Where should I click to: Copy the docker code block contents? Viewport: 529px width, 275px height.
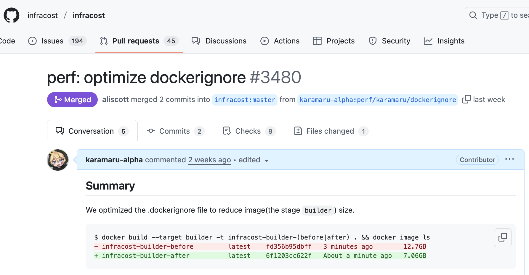(502, 237)
